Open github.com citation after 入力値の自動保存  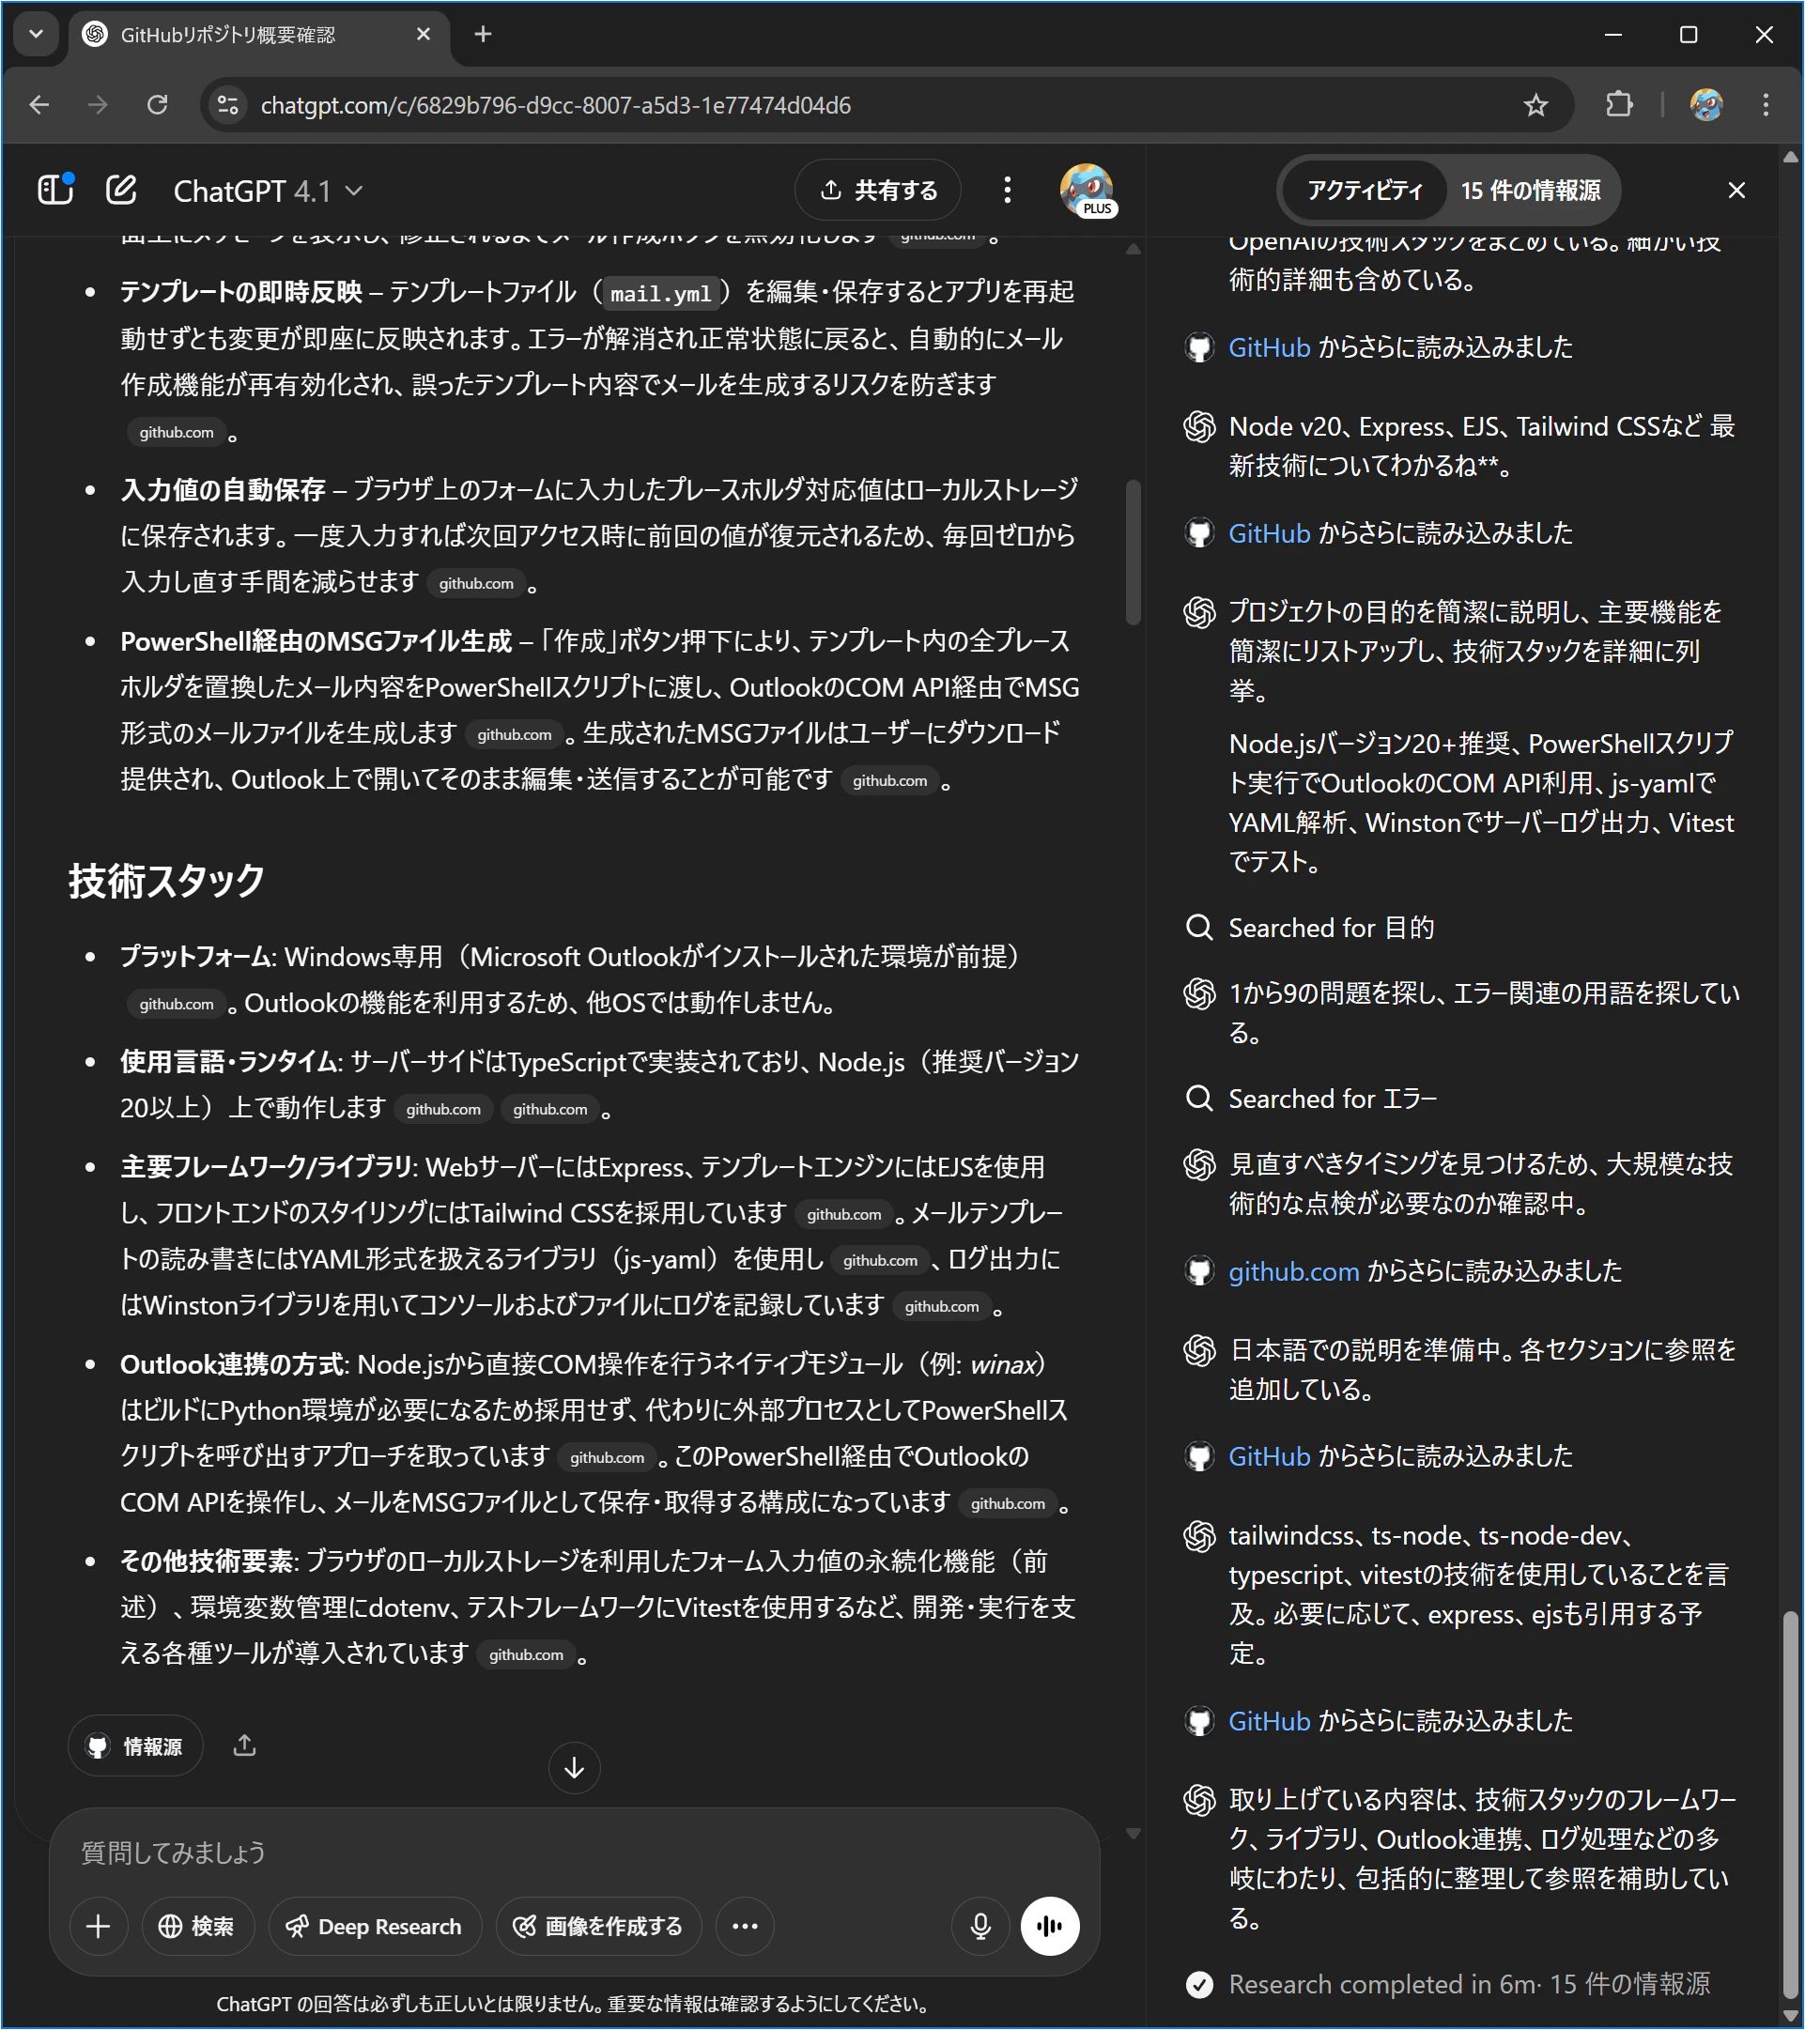[476, 583]
